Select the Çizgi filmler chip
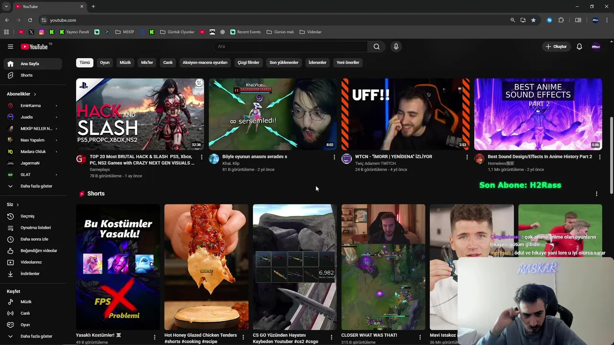Screen dimensions: 614x345 click(x=248, y=62)
